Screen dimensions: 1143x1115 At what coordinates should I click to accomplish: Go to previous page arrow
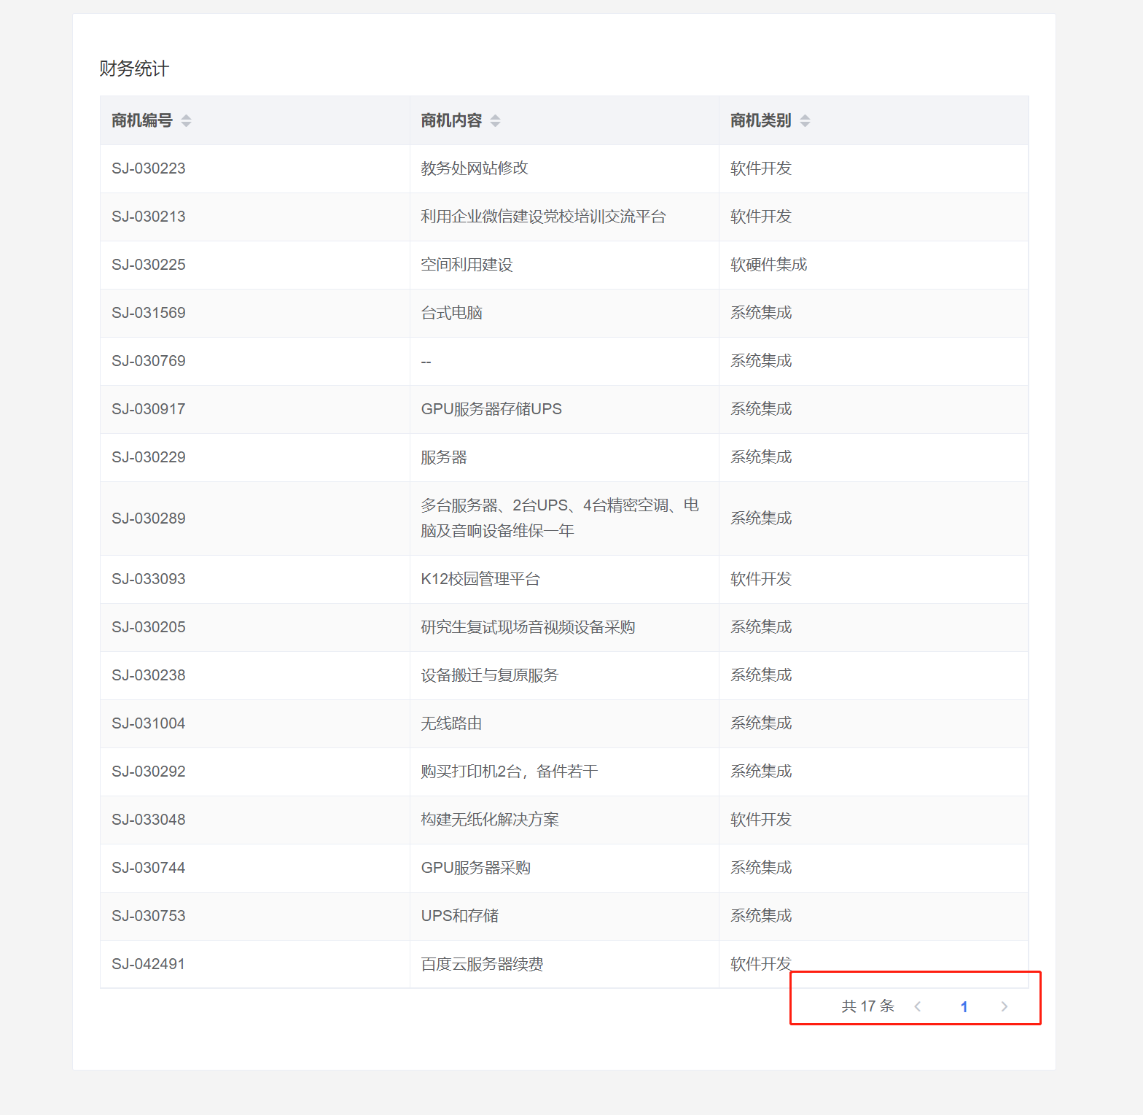[x=918, y=1006]
